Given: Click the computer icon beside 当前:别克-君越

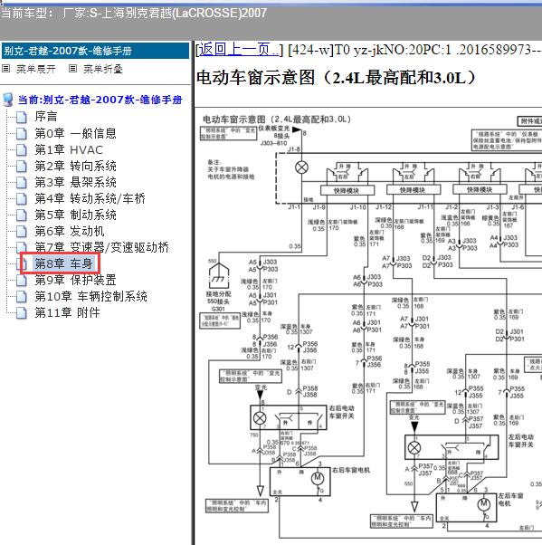Looking at the screenshot, I should pyautogui.click(x=8, y=100).
